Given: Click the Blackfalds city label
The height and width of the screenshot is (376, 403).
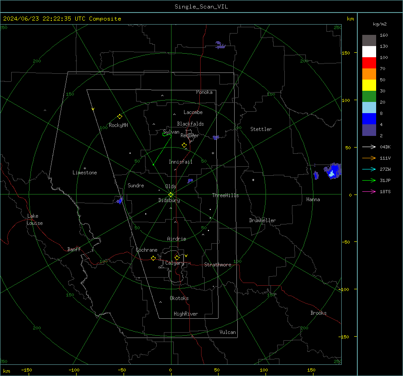Looking at the screenshot, I should 190,124.
